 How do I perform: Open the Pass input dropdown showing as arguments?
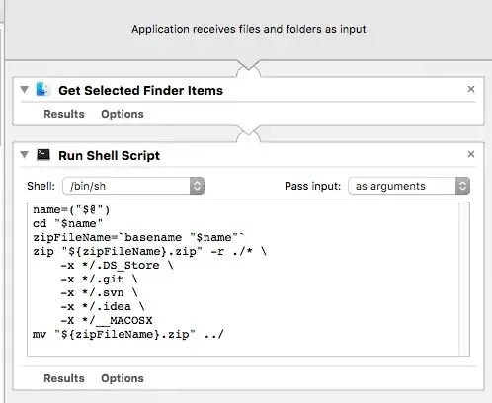[409, 186]
